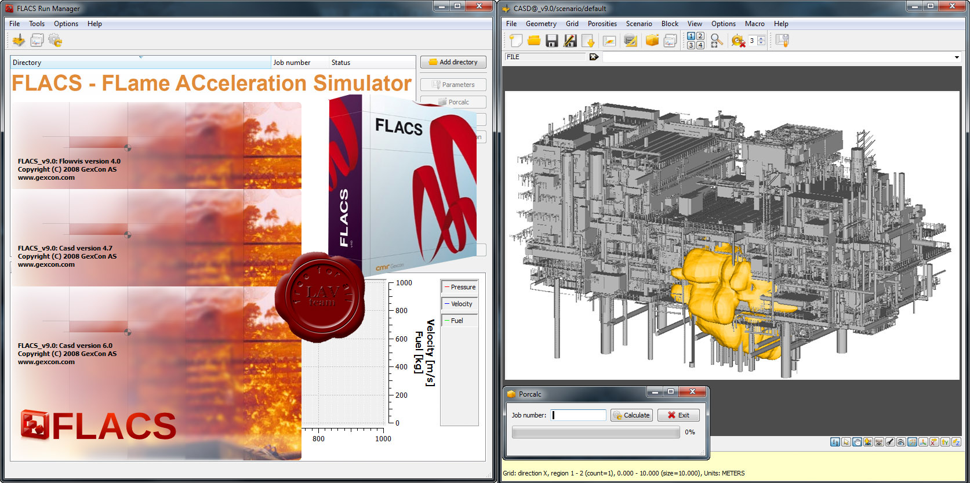The height and width of the screenshot is (483, 970).
Task: Click the Porcalc progress bar
Action: pyautogui.click(x=595, y=432)
